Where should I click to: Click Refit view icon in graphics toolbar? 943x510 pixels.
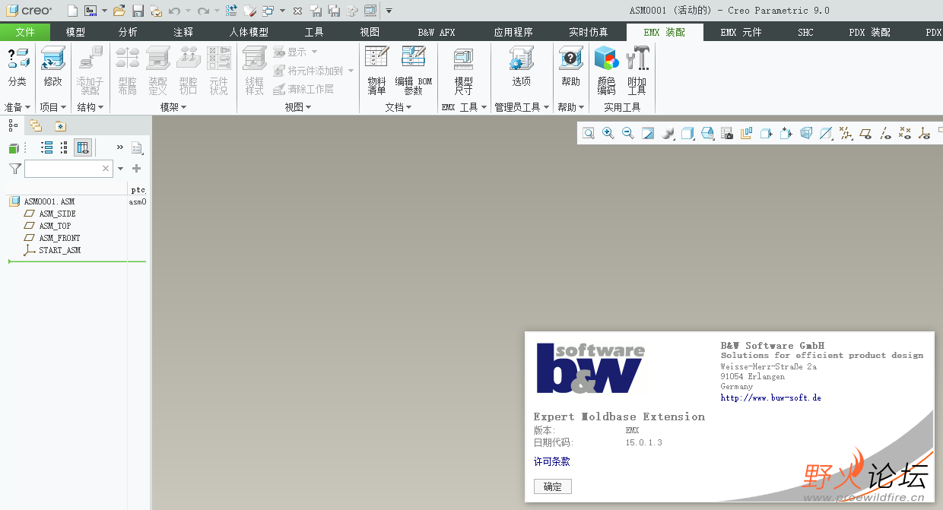pos(589,134)
